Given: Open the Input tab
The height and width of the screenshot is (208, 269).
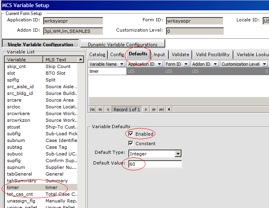Looking at the screenshot, I should 159,55.
